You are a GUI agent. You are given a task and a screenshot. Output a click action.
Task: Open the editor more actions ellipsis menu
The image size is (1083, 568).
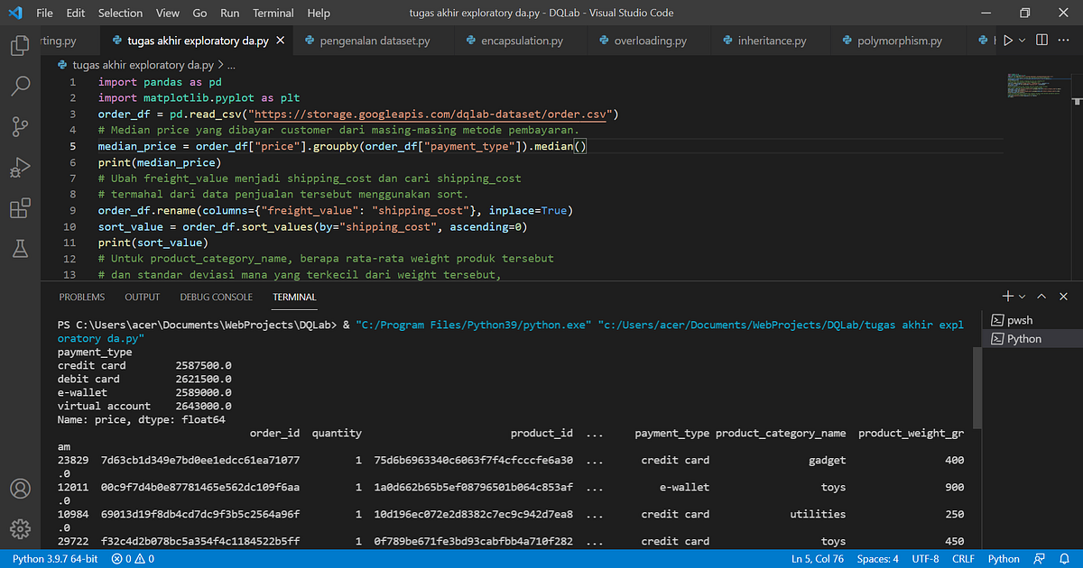(1062, 40)
